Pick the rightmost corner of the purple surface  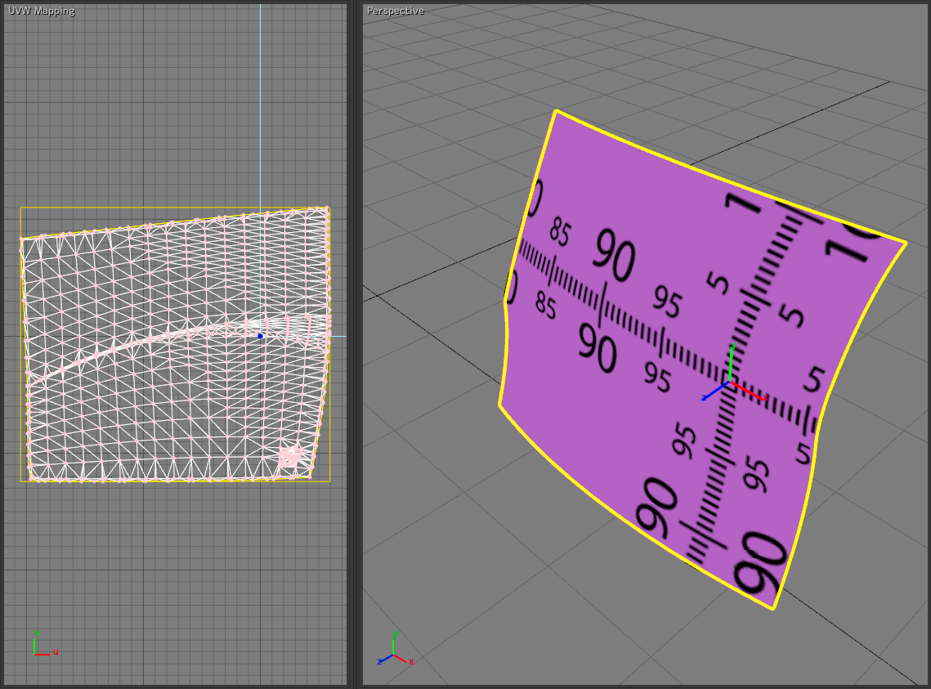pyautogui.click(x=905, y=243)
